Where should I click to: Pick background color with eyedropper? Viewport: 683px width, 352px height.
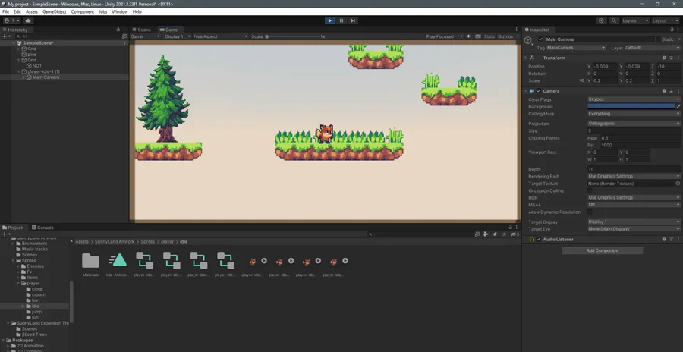(678, 106)
